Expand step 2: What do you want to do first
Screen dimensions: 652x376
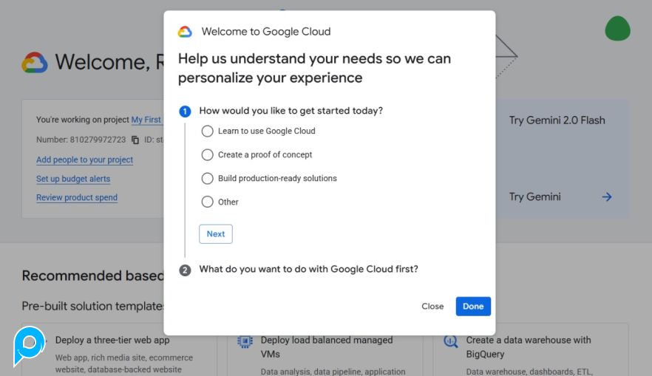click(x=308, y=270)
